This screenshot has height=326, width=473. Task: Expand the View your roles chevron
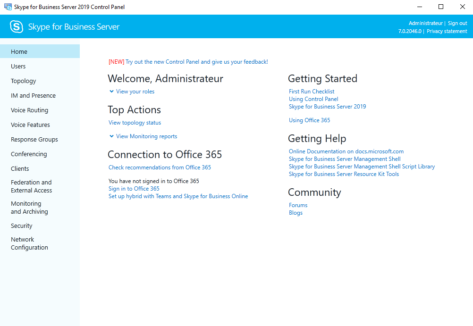click(x=111, y=92)
